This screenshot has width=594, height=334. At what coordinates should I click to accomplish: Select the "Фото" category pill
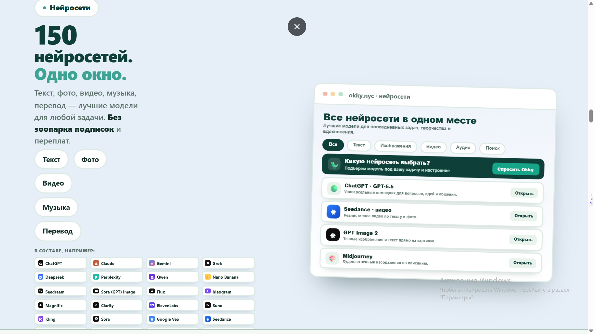90,160
